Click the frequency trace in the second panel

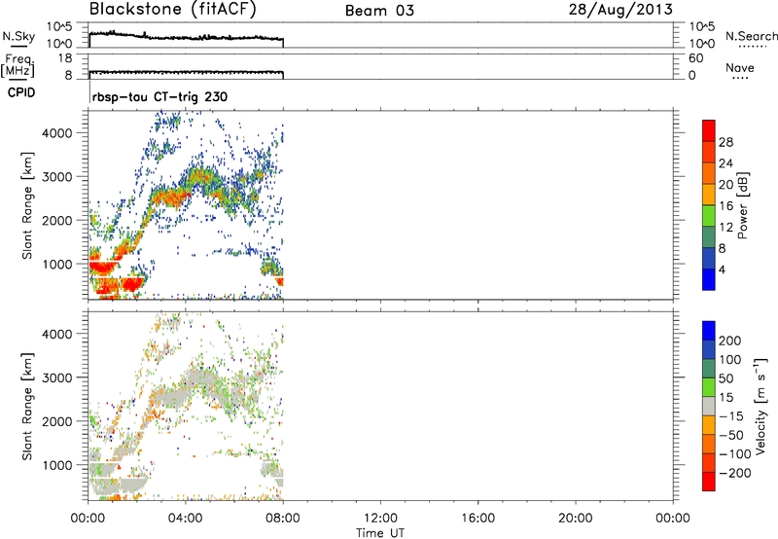(x=186, y=72)
